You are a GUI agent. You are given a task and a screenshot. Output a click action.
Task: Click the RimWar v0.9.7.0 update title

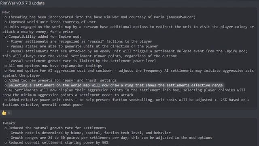(23, 3)
